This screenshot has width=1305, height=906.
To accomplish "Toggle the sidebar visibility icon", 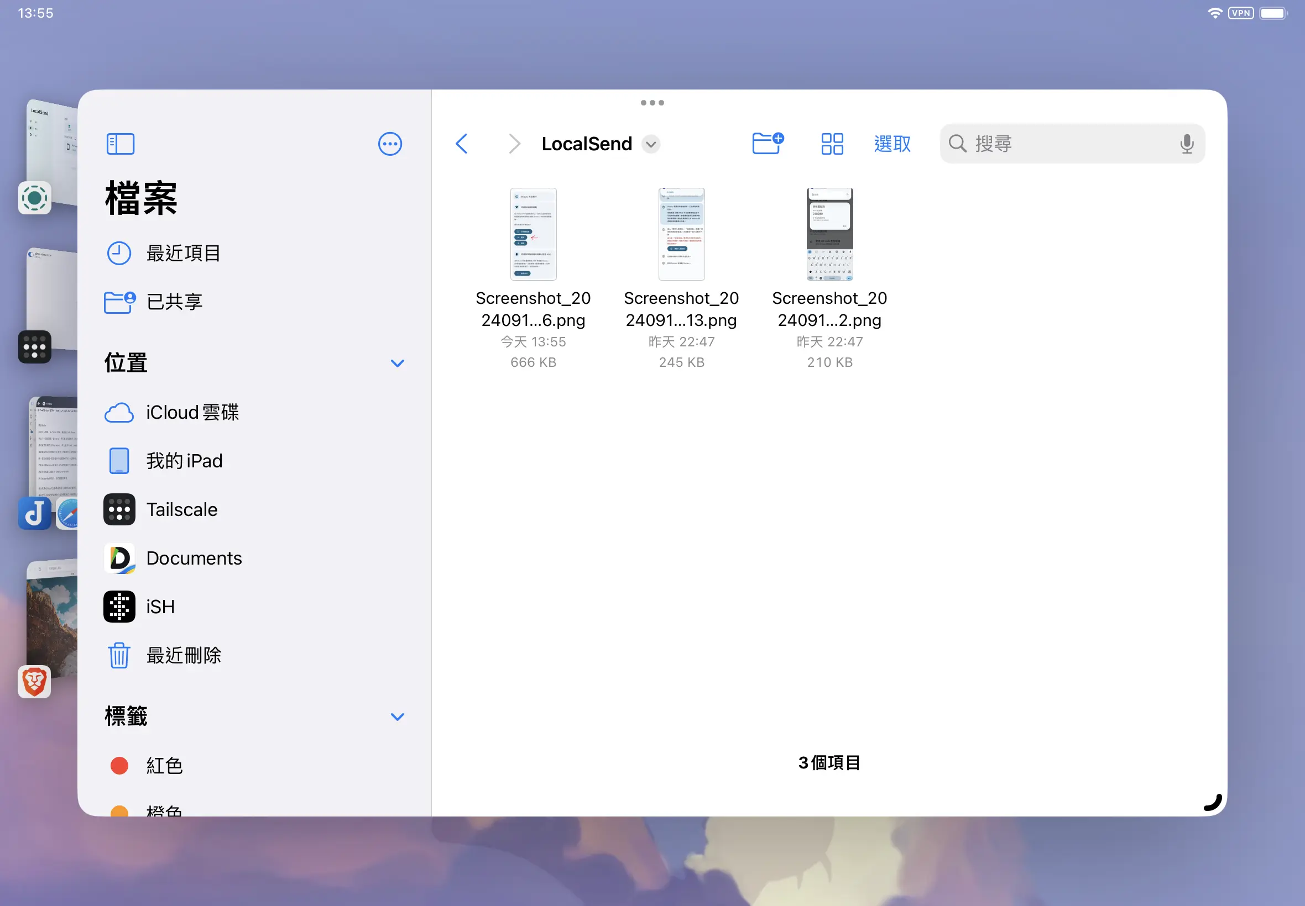I will pyautogui.click(x=121, y=144).
